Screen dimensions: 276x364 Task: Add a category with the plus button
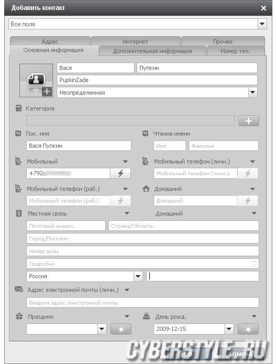tap(248, 120)
